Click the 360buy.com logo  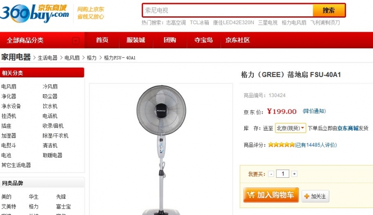[35, 13]
